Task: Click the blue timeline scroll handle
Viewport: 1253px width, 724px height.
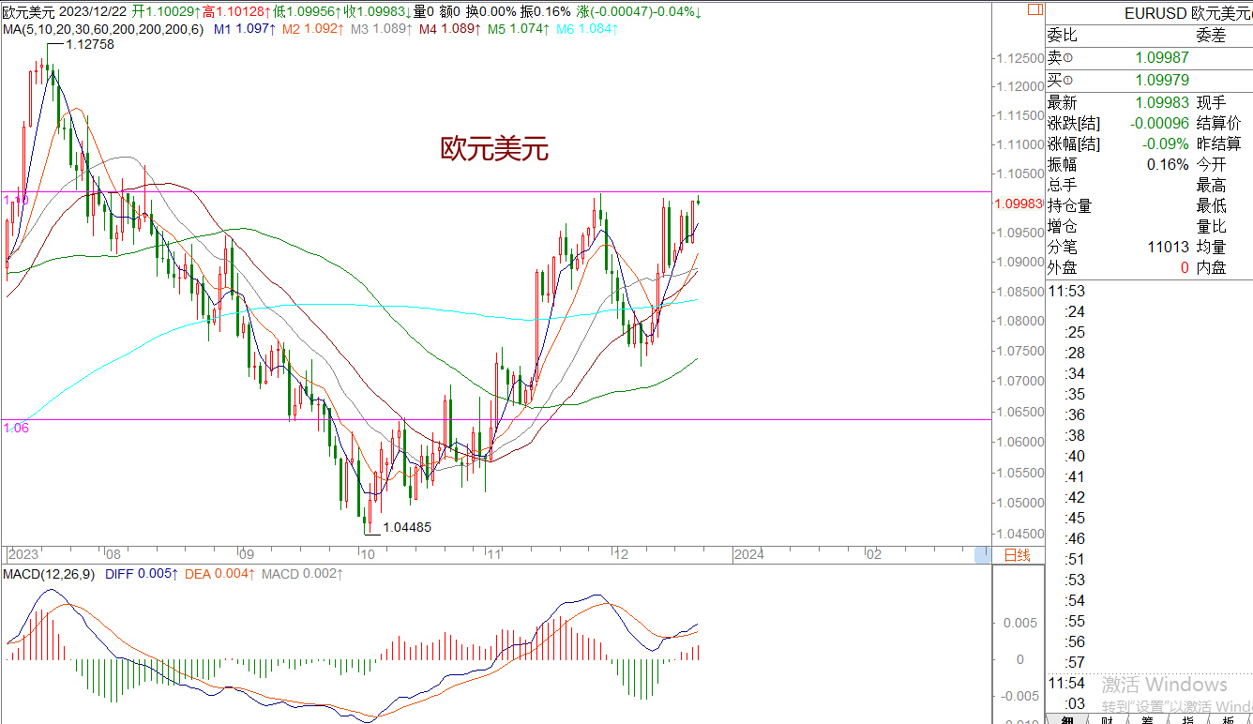Action: [x=981, y=554]
